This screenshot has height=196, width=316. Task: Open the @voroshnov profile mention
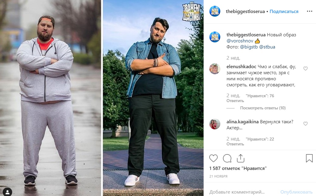[x=240, y=41]
